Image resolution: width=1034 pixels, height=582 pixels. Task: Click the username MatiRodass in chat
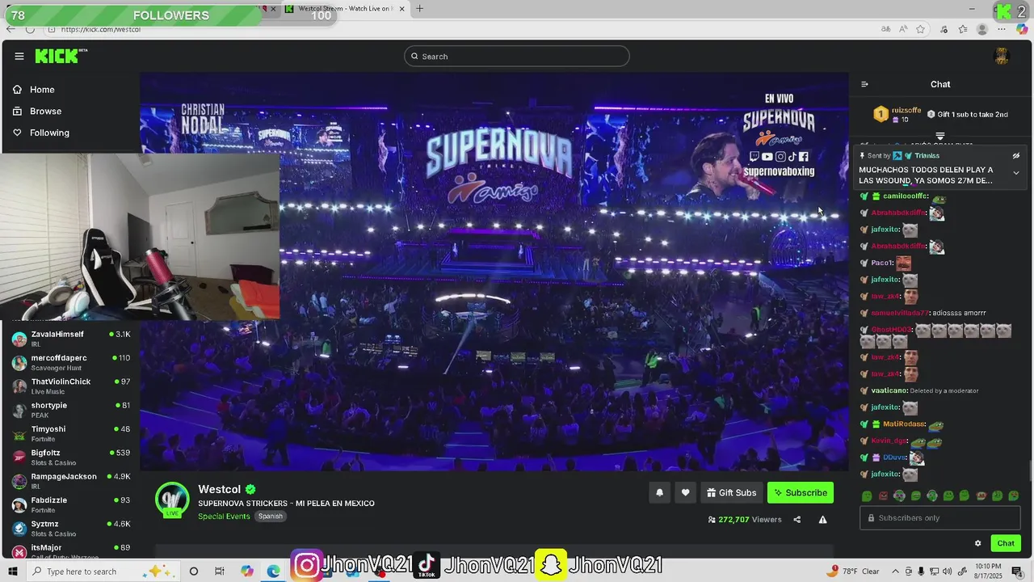click(904, 424)
